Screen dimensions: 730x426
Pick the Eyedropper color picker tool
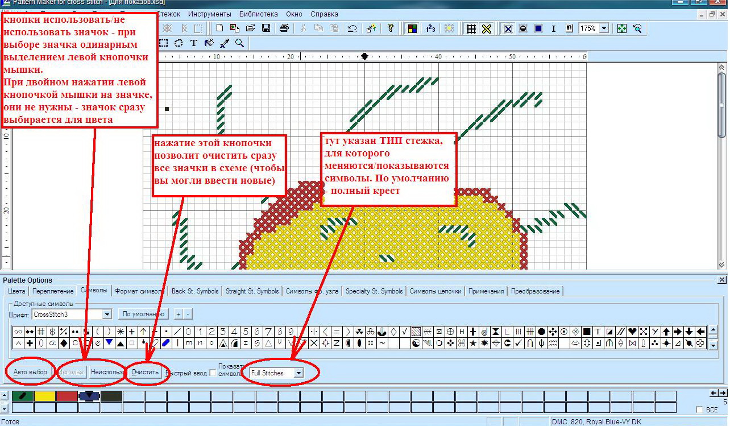[x=224, y=43]
